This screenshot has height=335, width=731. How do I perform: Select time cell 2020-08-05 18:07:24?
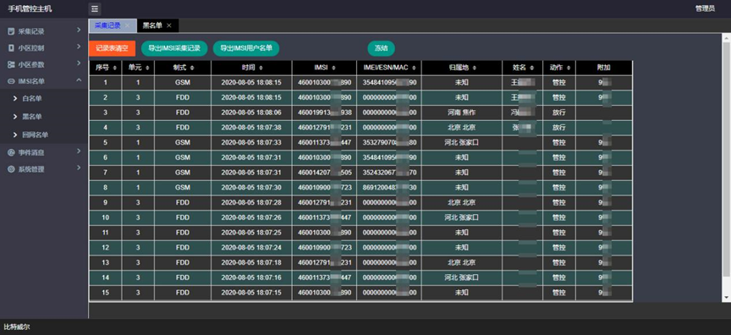251,247
